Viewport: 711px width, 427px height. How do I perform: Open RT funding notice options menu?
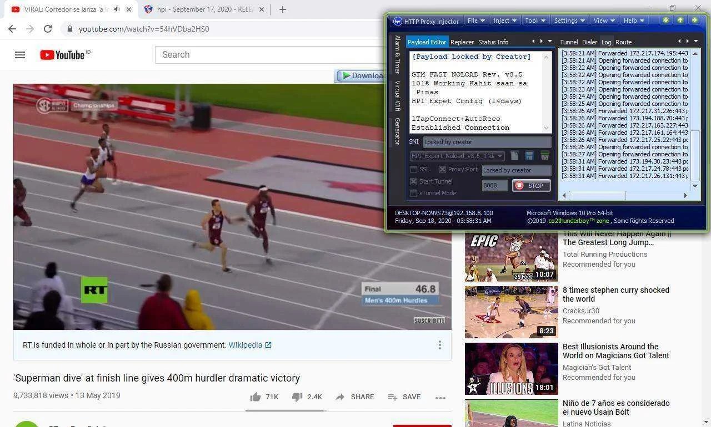tap(439, 345)
